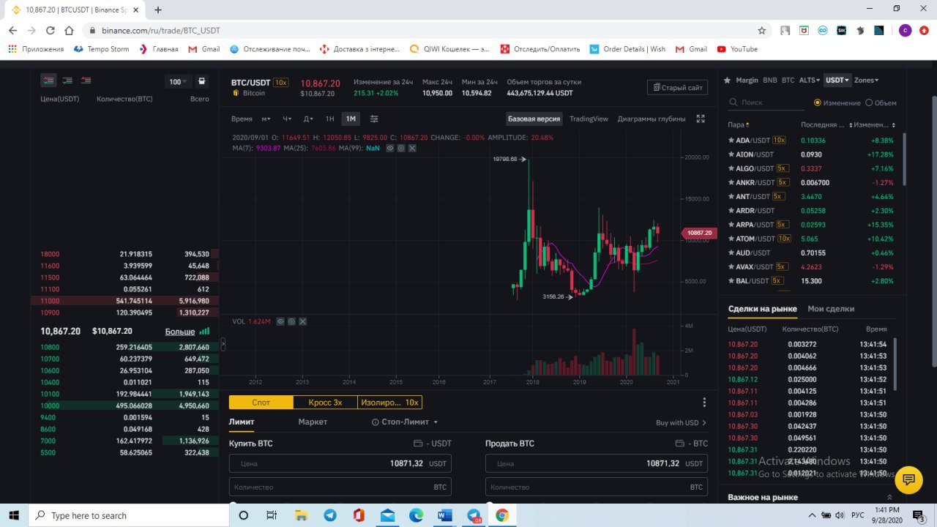Viewport: 937px width, 527px height.
Task: Select the 1M monthly interval
Action: [351, 119]
